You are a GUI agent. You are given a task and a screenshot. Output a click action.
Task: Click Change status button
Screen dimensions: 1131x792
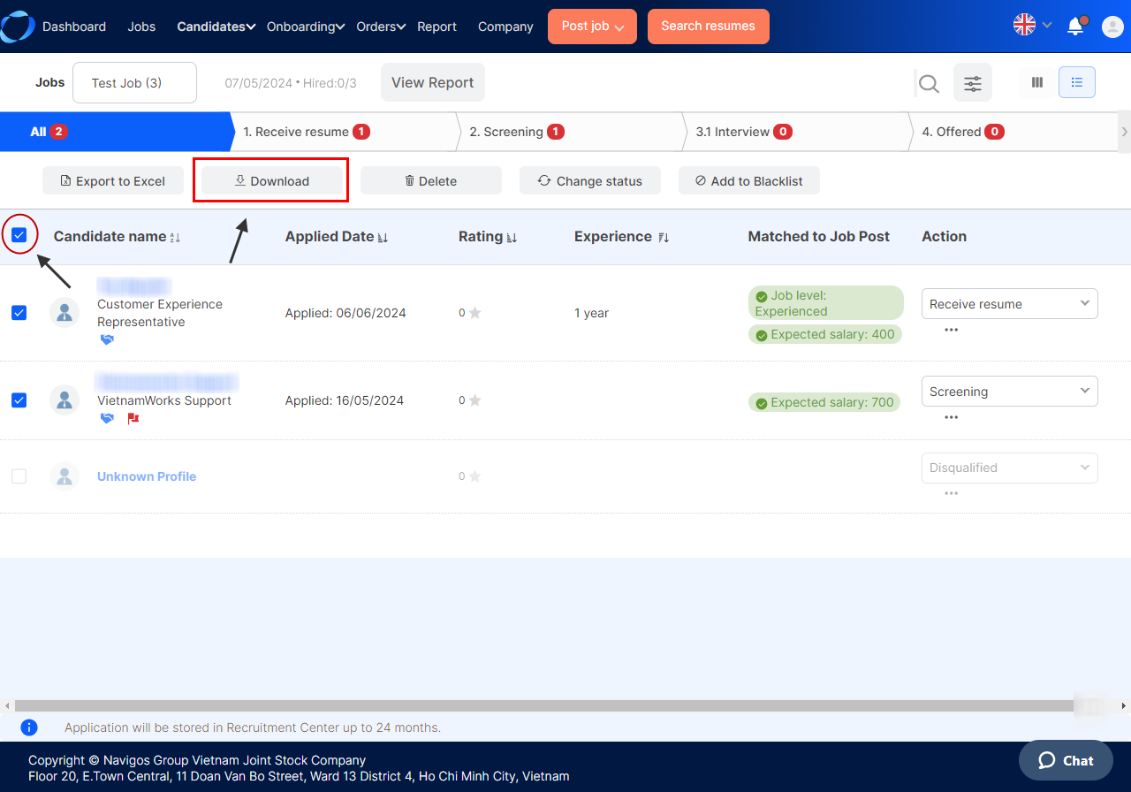590,181
